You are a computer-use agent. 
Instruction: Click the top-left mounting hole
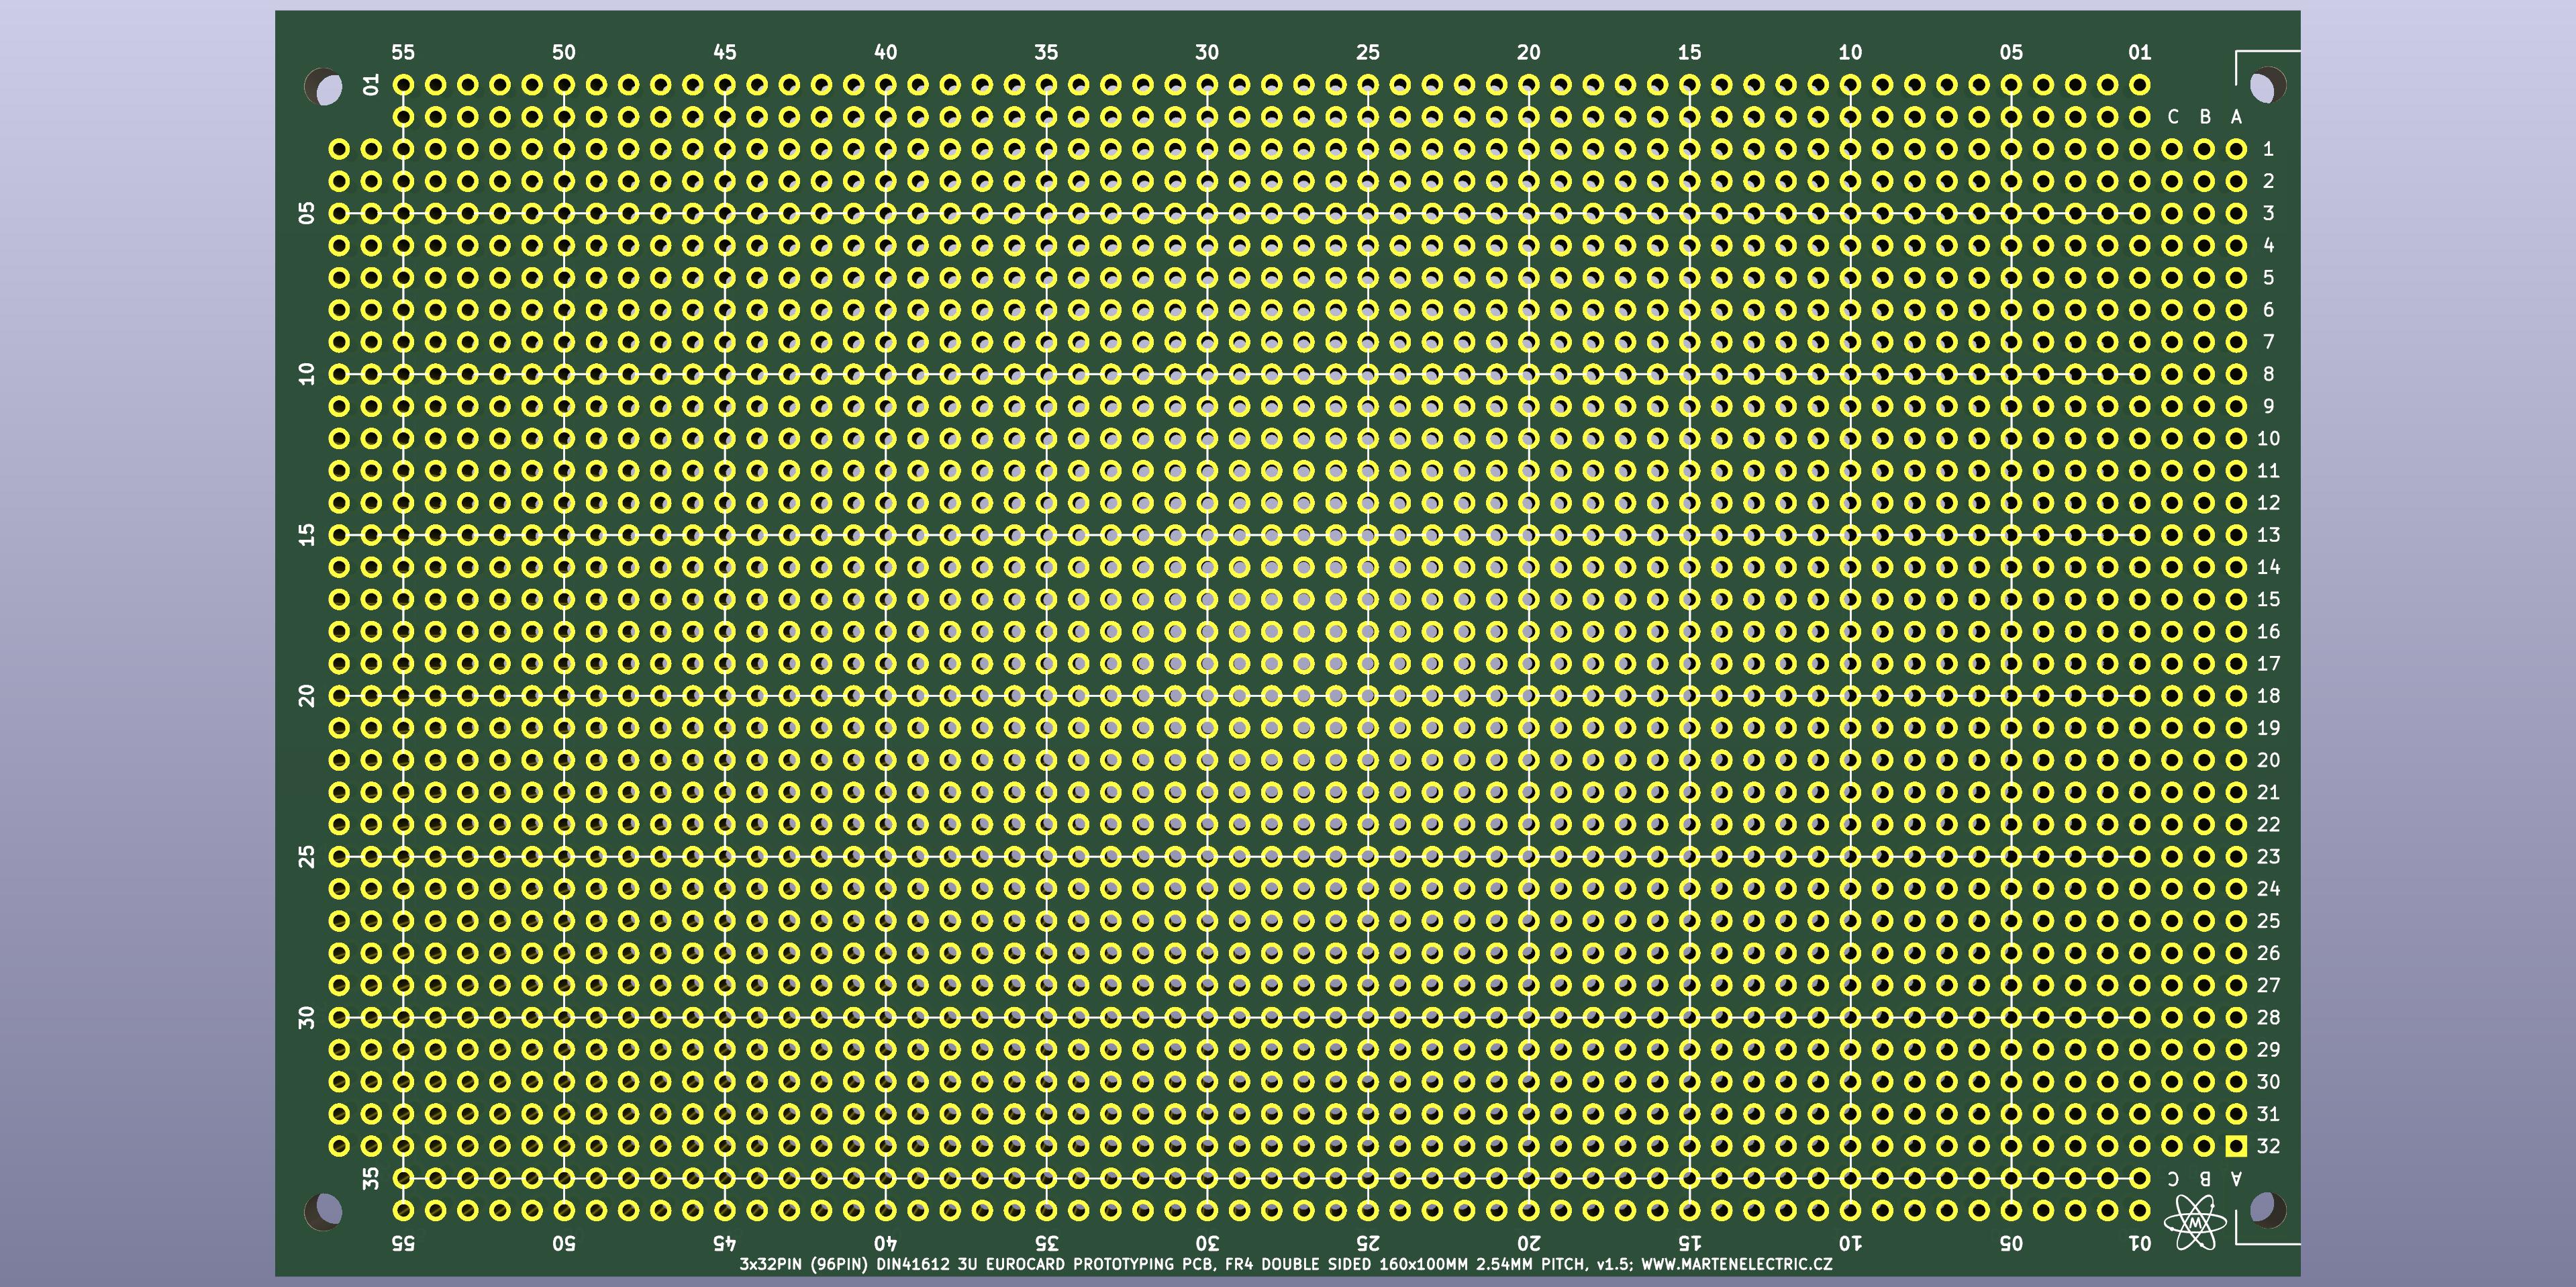(324, 88)
